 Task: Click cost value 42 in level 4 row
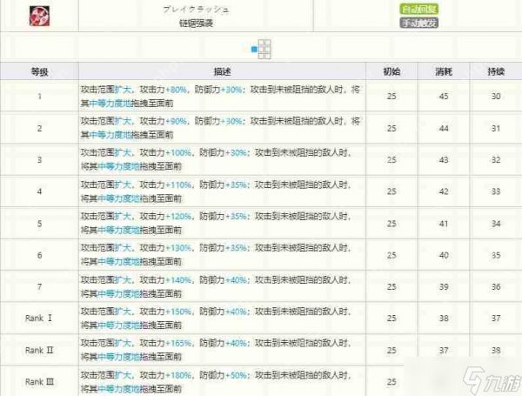coord(444,191)
